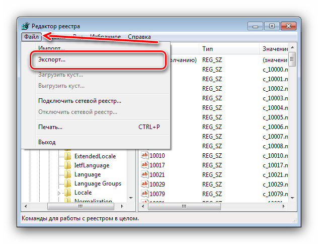Click the tree pane scroll down arrow
This screenshot has width=318, height=244.
[x=131, y=198]
